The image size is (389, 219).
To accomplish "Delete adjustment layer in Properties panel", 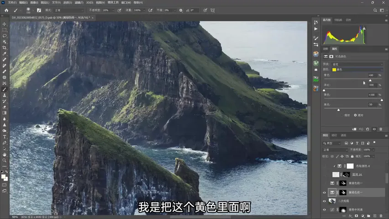I will (x=381, y=129).
